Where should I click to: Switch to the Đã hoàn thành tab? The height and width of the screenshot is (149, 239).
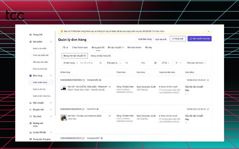(134, 47)
